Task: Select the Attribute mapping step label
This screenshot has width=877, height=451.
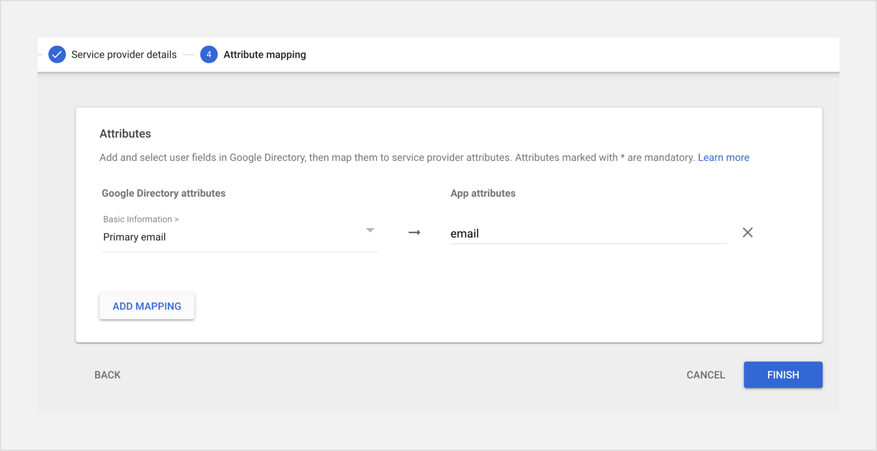Action: pos(264,54)
